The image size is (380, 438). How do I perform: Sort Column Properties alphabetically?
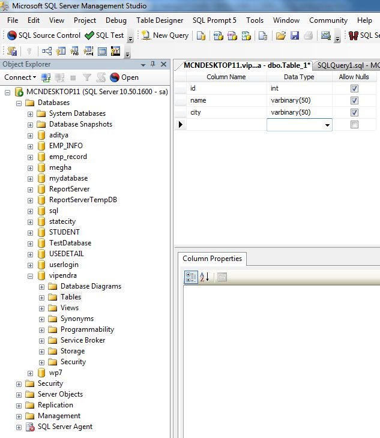point(205,277)
